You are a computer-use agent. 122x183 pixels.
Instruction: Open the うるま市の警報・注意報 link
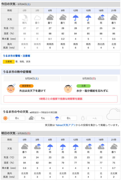(x=17, y=56)
